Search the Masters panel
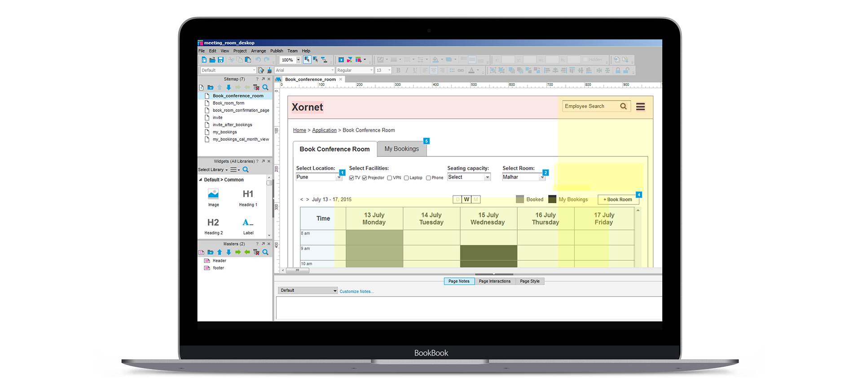Image resolution: width=862 pixels, height=391 pixels. click(265, 253)
